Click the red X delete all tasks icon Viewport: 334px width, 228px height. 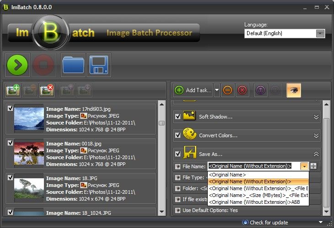coord(242,90)
